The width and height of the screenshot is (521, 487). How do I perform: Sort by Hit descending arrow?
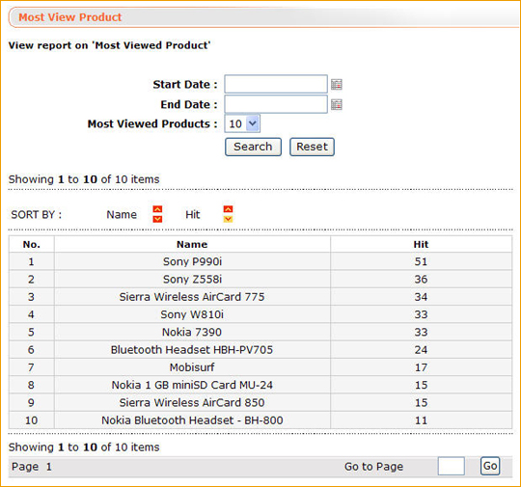click(228, 219)
